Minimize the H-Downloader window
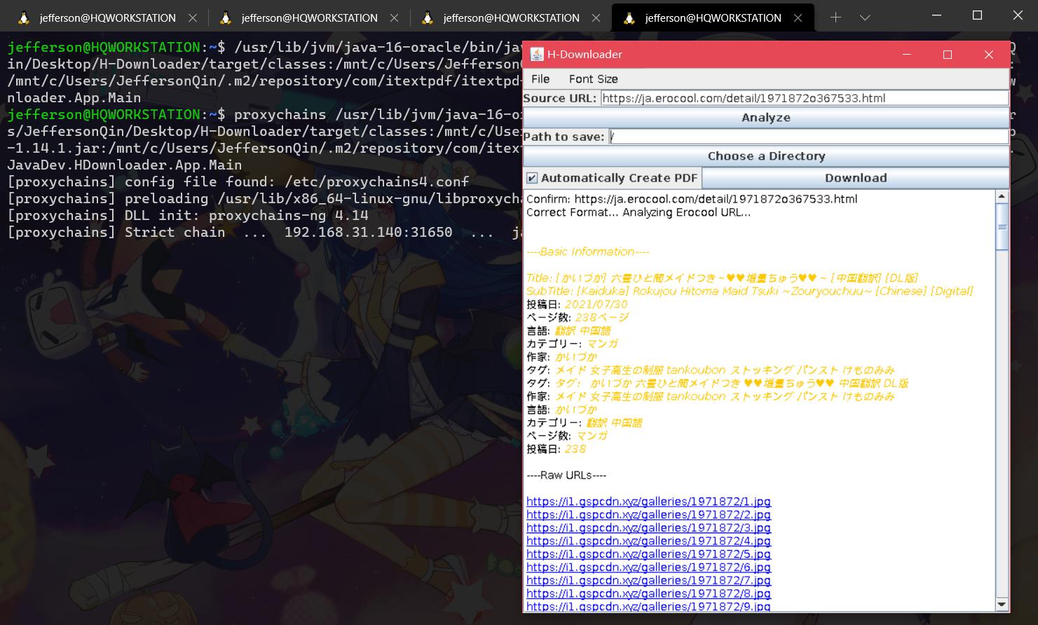The width and height of the screenshot is (1038, 625). 907,55
